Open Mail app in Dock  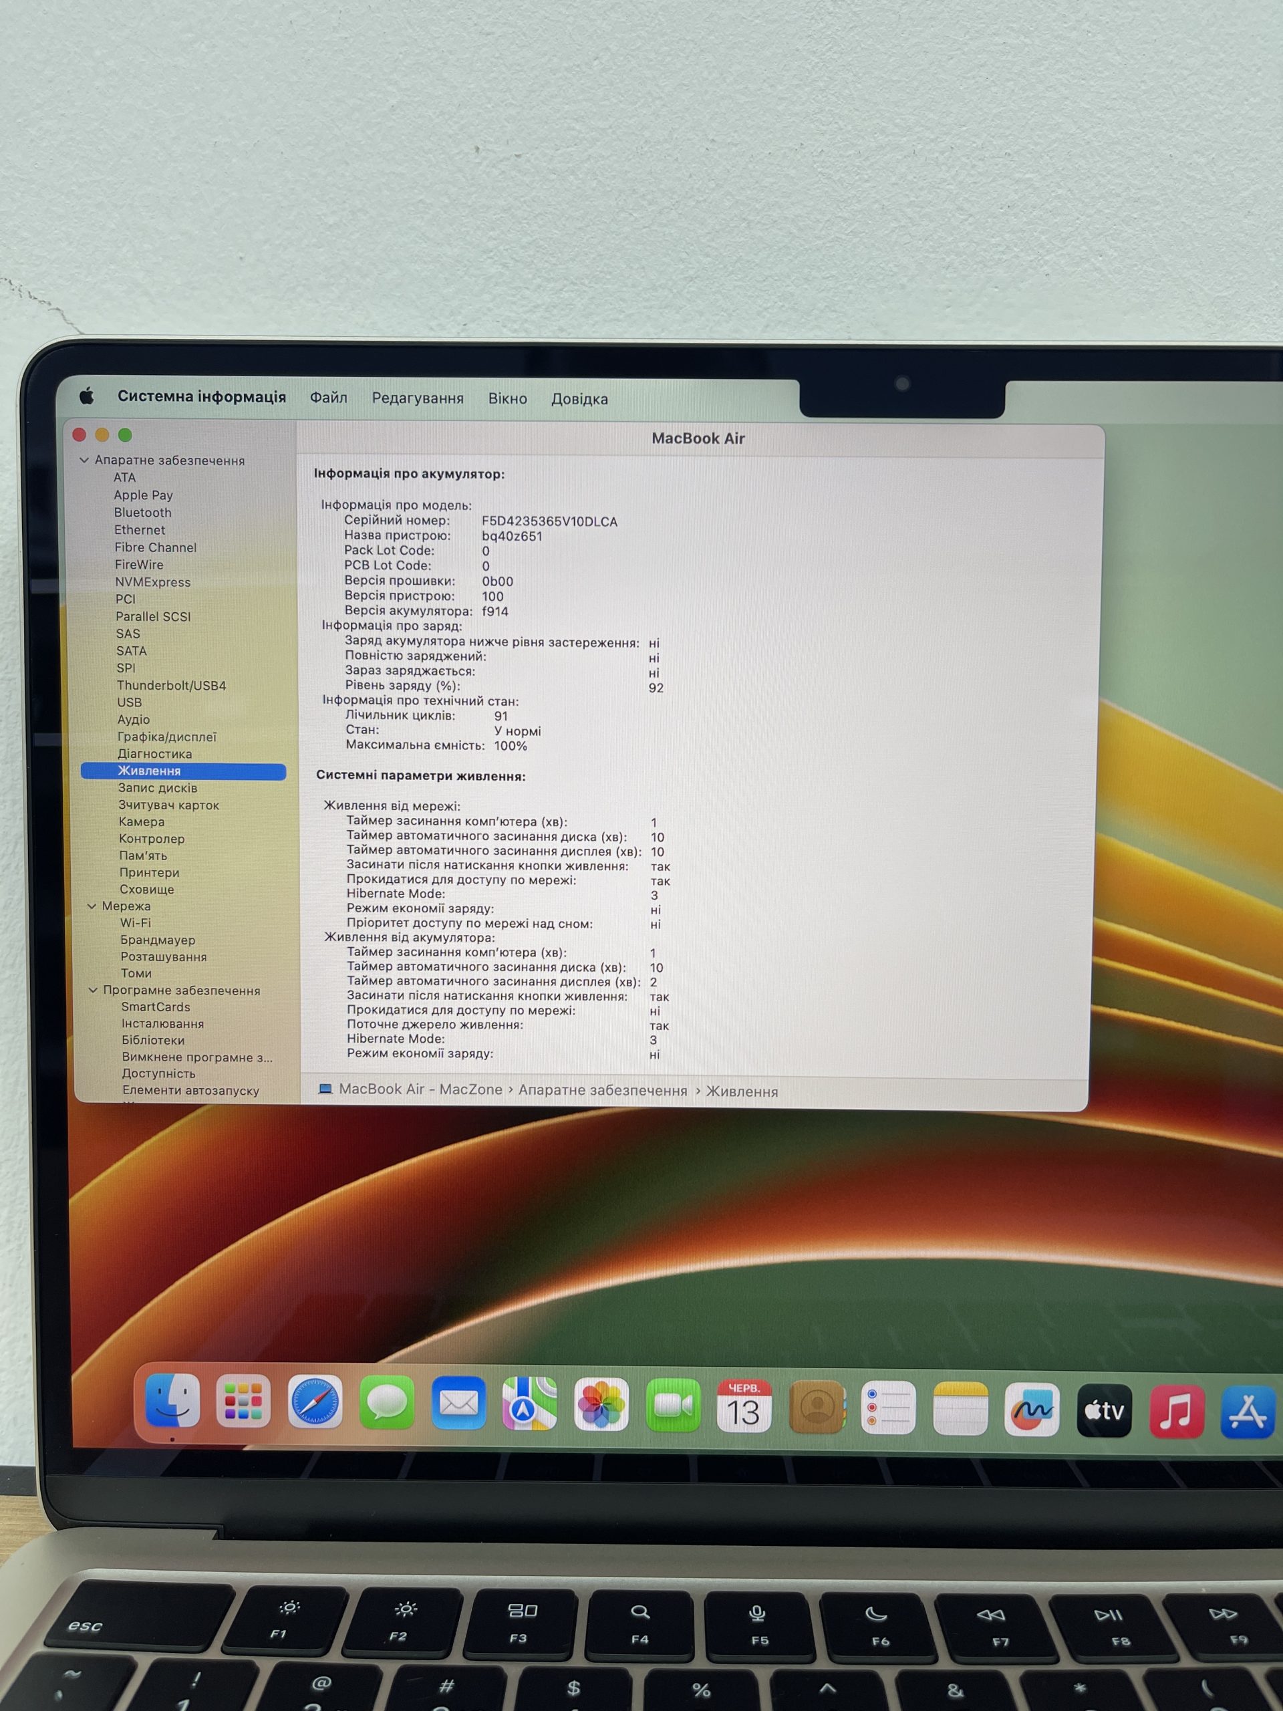(x=458, y=1403)
